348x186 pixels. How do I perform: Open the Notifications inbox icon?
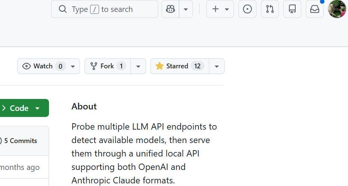pos(314,9)
